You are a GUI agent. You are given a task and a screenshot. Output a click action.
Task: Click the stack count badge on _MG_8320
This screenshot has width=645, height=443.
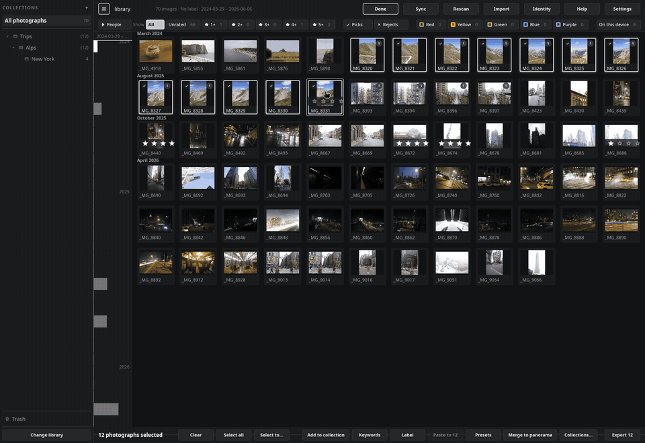click(x=379, y=44)
